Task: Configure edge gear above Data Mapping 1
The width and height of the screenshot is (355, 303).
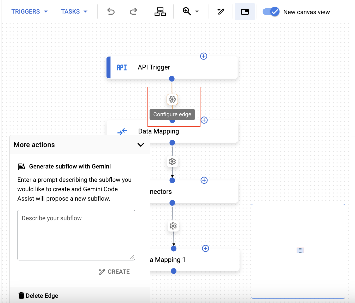Action: (173, 226)
